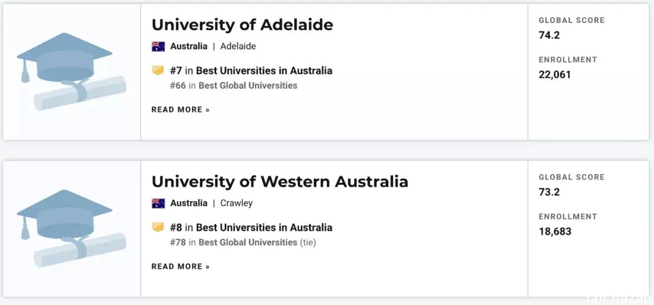Click READ MORE under University of Adelaide
This screenshot has width=654, height=305.
click(x=180, y=110)
